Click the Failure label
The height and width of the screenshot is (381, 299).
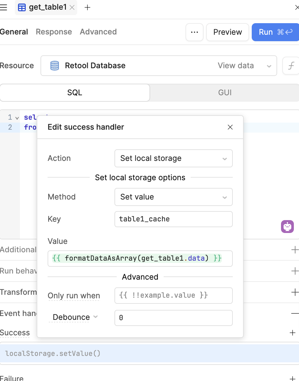click(12, 378)
